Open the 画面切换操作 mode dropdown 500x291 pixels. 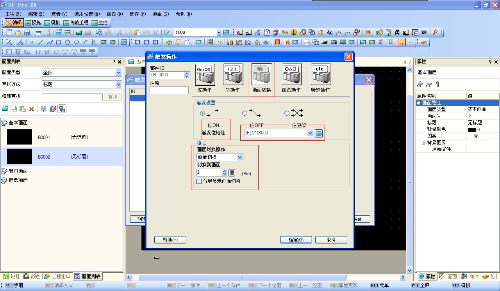click(239, 157)
